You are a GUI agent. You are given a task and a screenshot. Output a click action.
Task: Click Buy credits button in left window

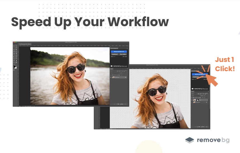(x=123, y=54)
